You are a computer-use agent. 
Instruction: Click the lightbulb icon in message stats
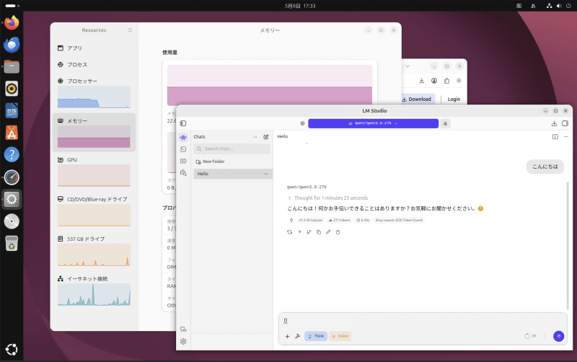pyautogui.click(x=291, y=221)
